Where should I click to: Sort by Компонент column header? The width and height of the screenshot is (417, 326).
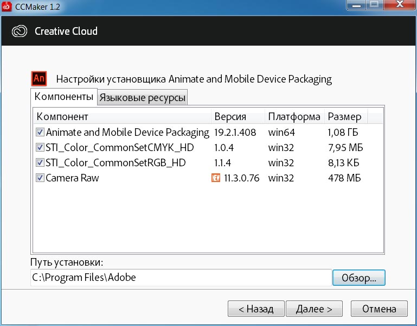(123, 116)
